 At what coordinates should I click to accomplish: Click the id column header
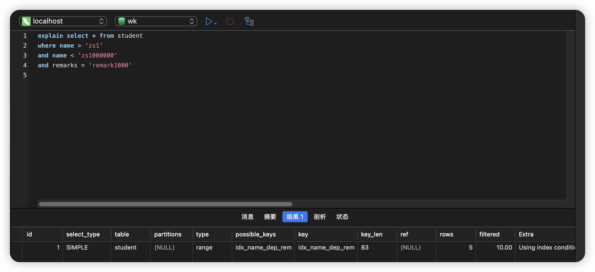pyautogui.click(x=42, y=234)
